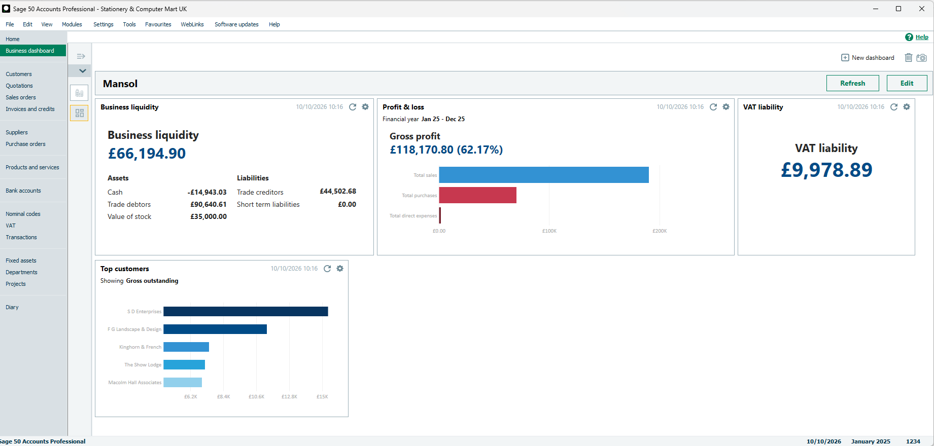Refresh the Top customers widget icon
This screenshot has height=446, width=934.
click(327, 269)
